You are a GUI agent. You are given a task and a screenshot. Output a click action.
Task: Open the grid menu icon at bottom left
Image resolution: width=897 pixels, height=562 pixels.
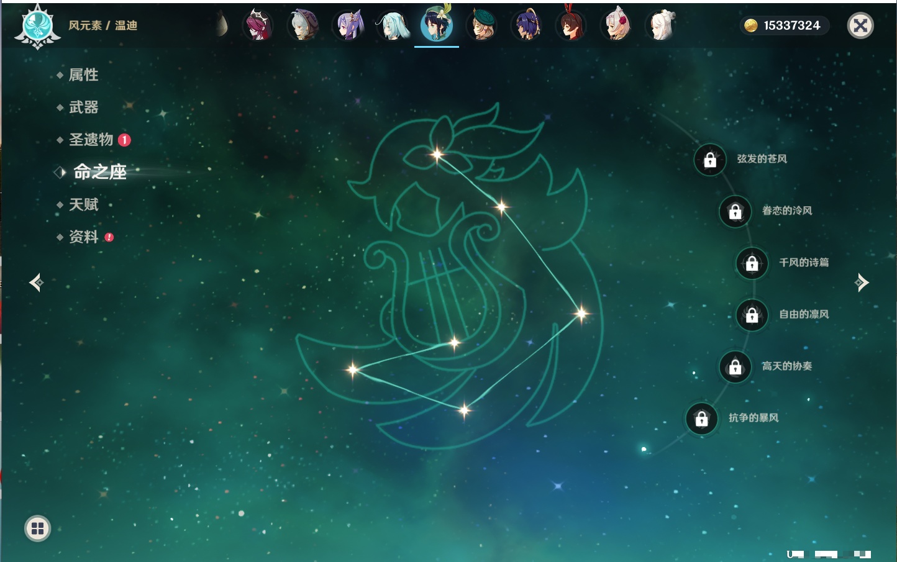point(37,528)
